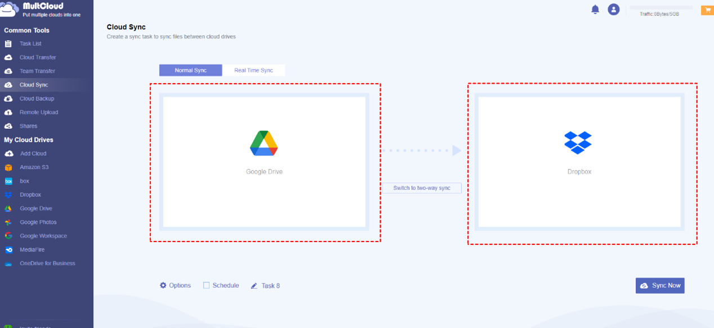Click Google Drive label in source box
Viewport: 714px width, 328px height.
point(264,172)
